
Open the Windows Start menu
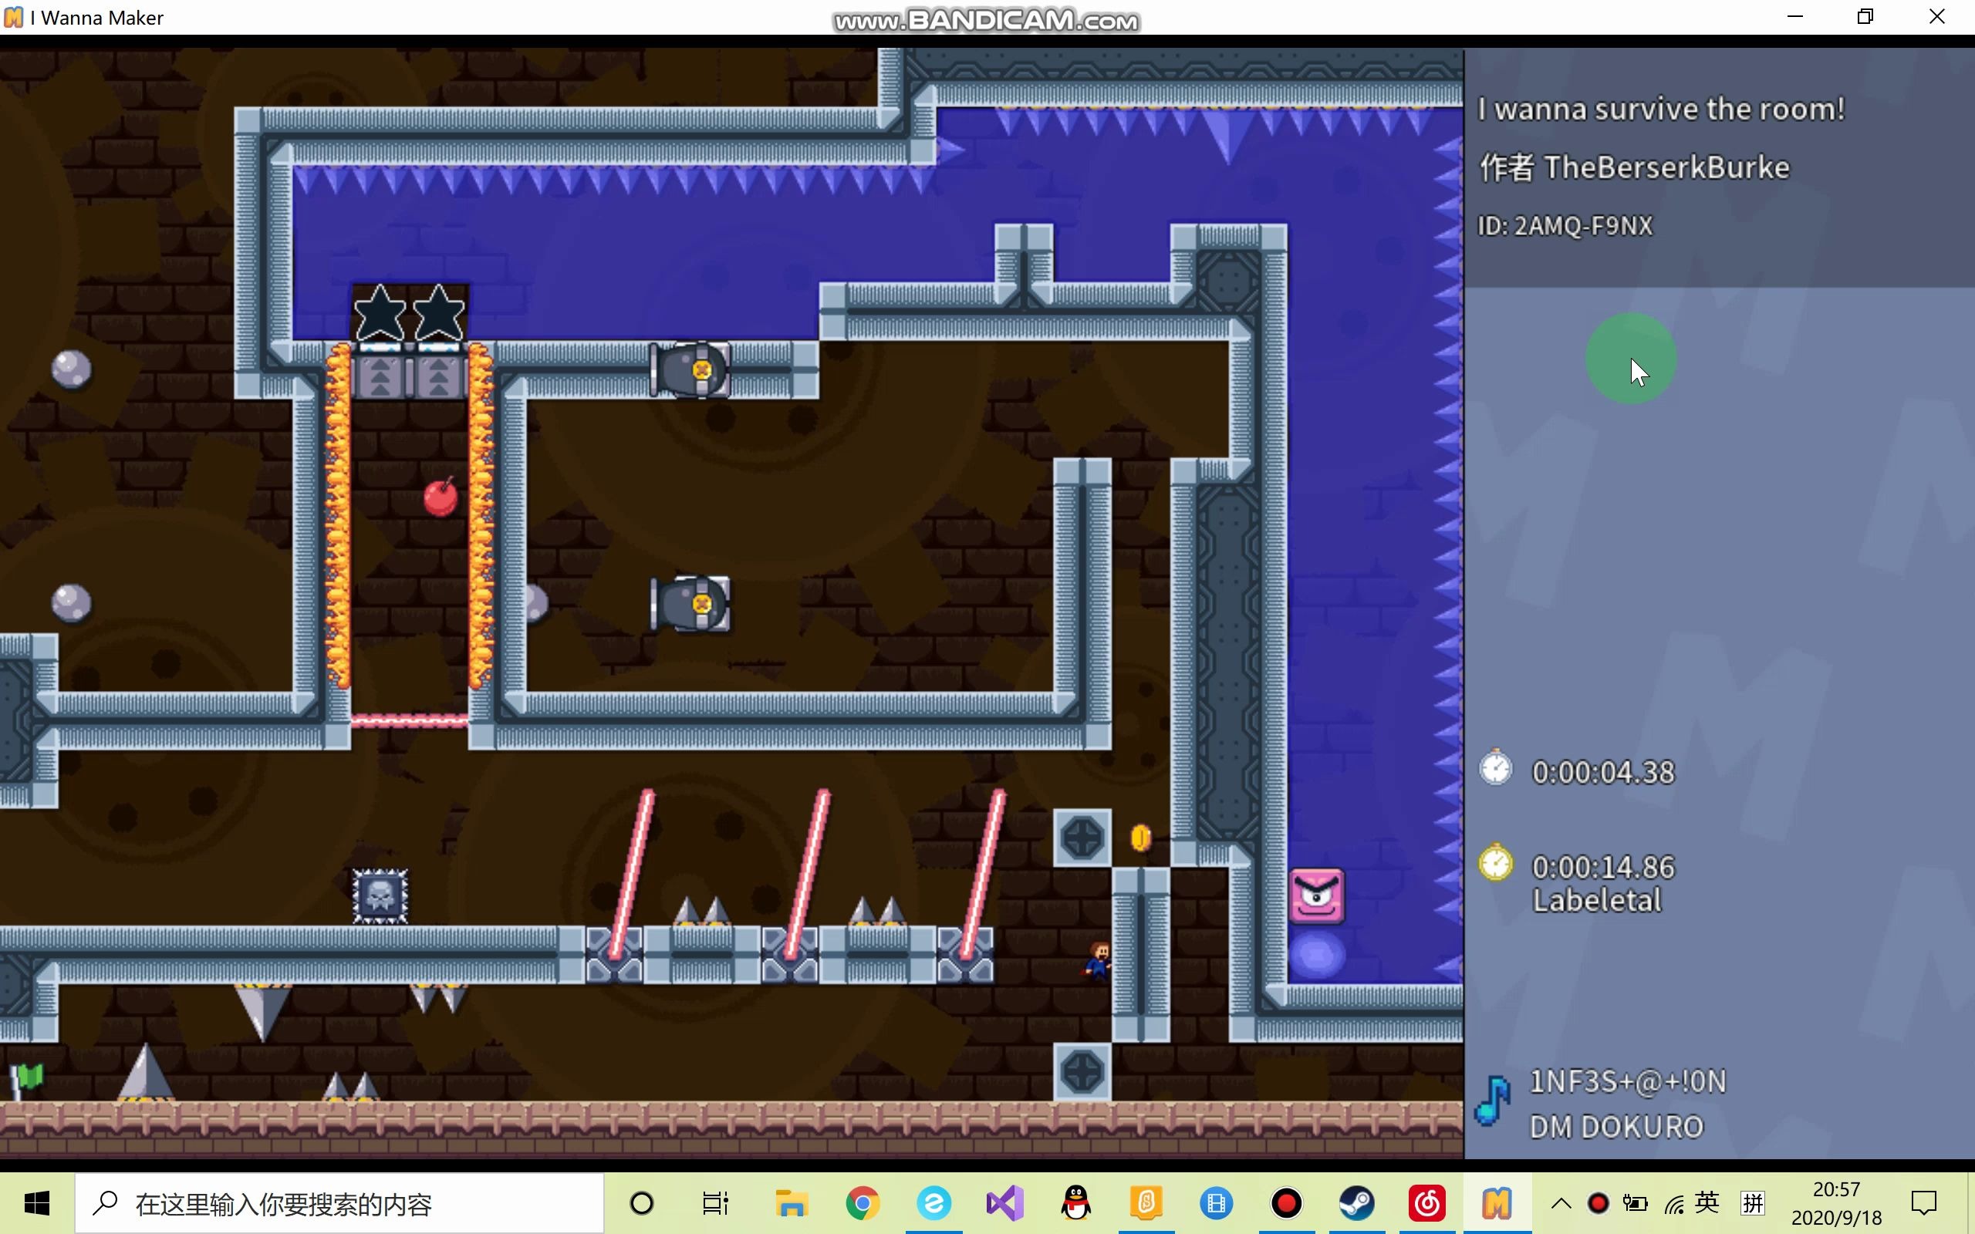click(x=37, y=1203)
